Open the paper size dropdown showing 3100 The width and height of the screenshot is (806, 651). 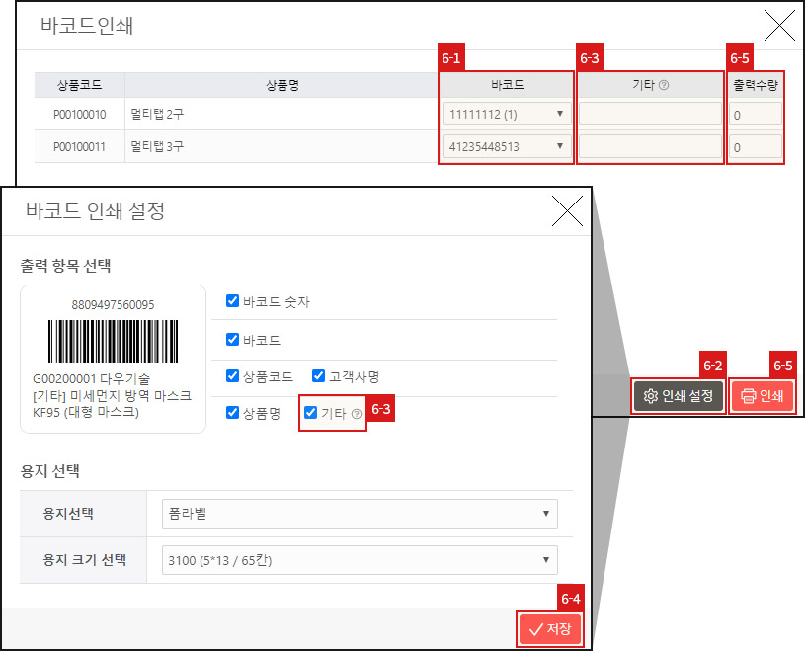tap(360, 560)
